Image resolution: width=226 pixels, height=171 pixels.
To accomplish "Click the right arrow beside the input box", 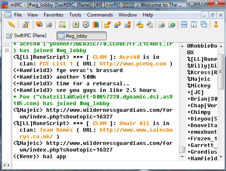I will click(x=8, y=165).
